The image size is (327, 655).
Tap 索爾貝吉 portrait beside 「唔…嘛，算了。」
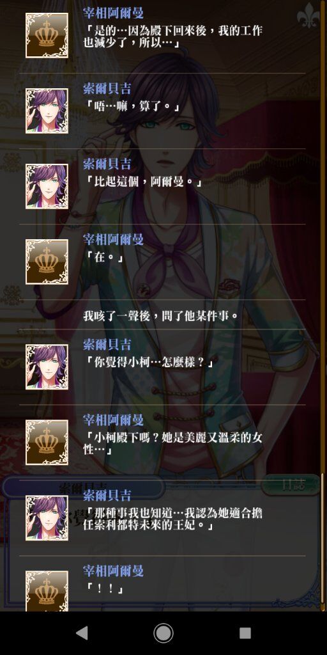47,111
